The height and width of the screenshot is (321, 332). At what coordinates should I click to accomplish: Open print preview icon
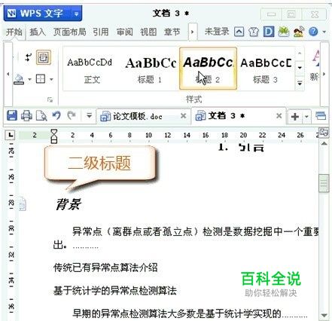[x=41, y=116]
